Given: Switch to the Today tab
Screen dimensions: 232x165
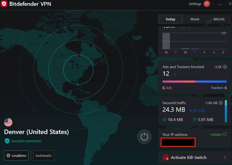Looking at the screenshot, I should point(170,19).
